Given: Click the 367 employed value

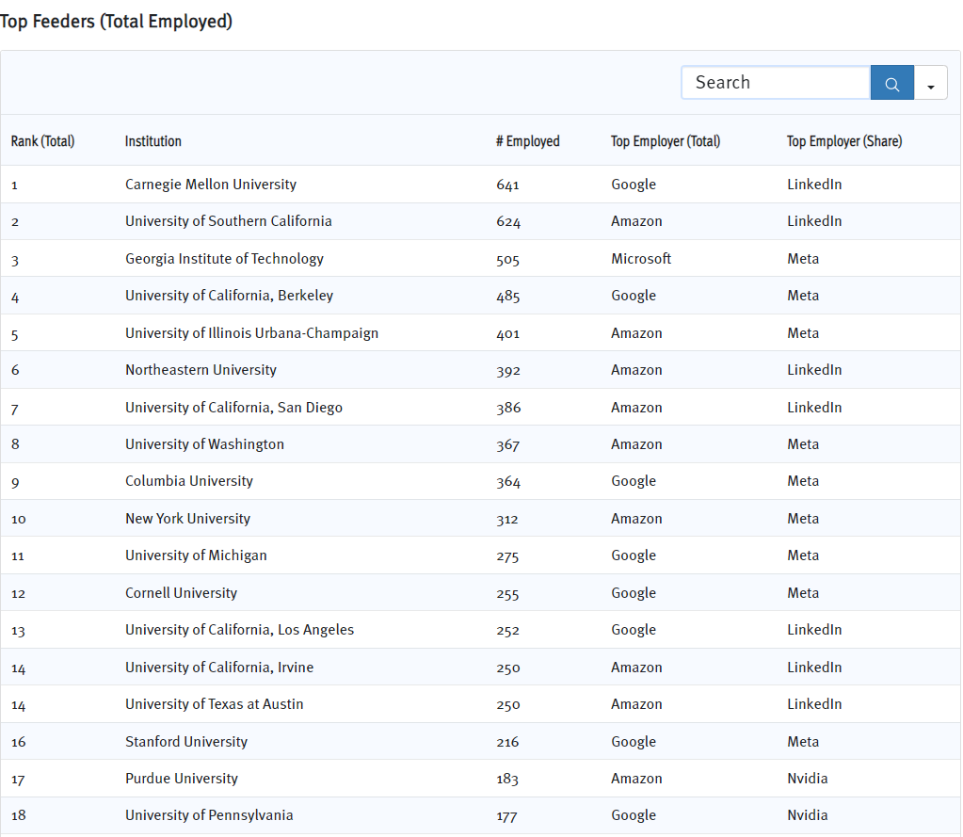Looking at the screenshot, I should click(508, 445).
